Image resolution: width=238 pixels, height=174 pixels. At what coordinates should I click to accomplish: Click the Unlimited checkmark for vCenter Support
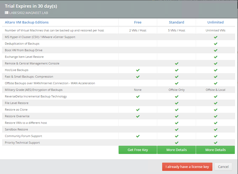pyautogui.click(x=216, y=37)
